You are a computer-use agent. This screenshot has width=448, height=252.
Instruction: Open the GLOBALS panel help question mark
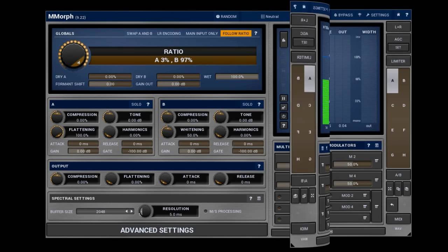tap(256, 33)
